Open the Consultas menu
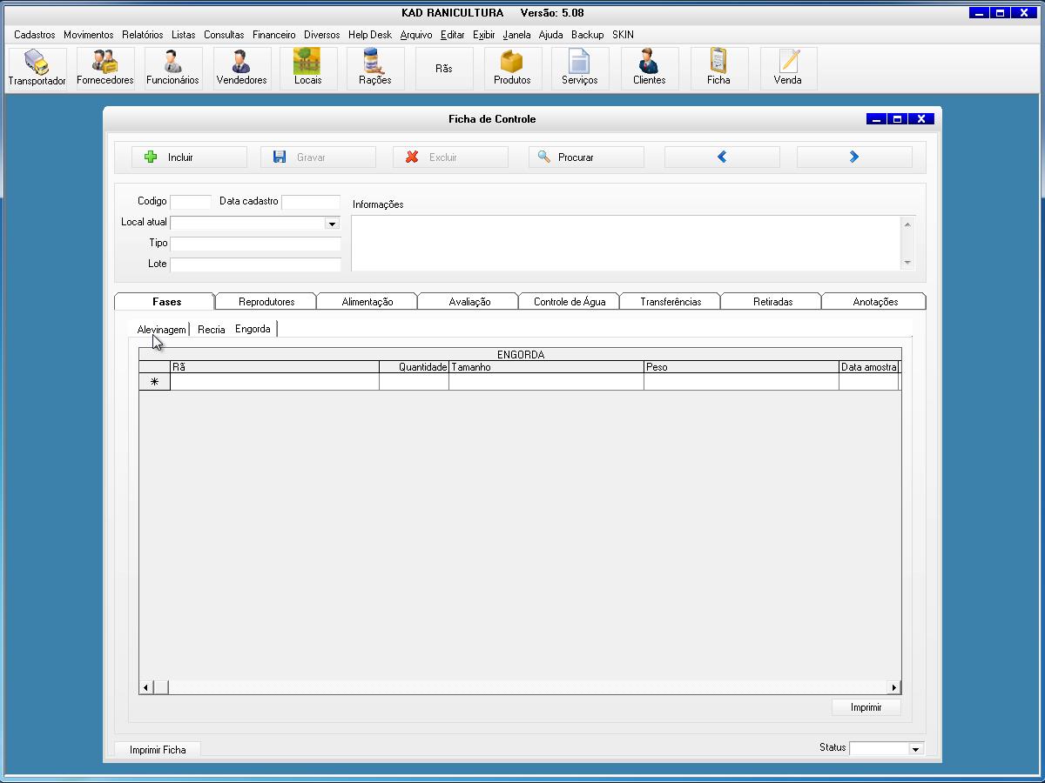The height and width of the screenshot is (783, 1045). click(x=224, y=35)
